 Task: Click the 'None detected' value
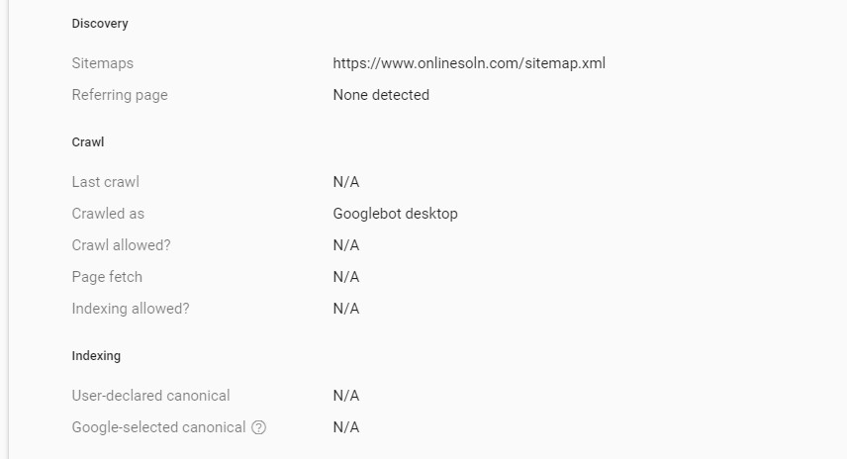point(381,95)
